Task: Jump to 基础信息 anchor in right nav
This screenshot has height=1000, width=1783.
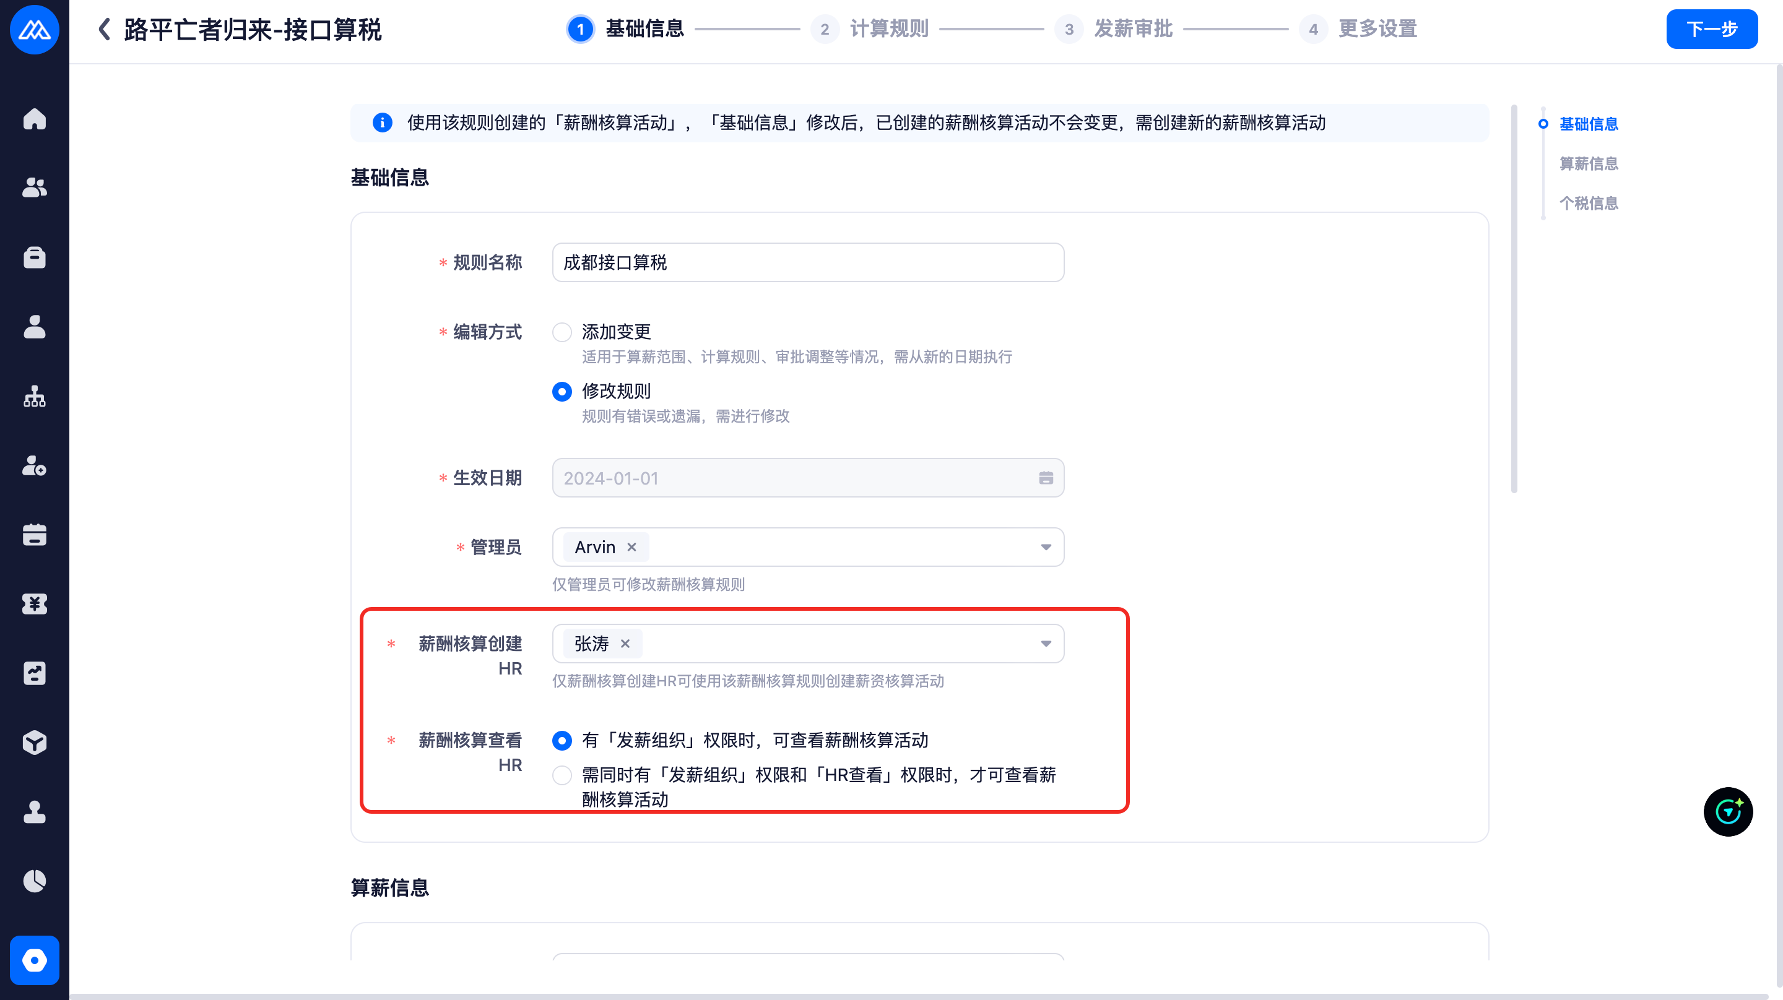Action: [x=1589, y=124]
